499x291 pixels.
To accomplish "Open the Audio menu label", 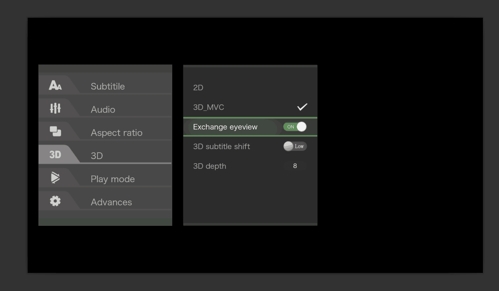I will point(103,109).
